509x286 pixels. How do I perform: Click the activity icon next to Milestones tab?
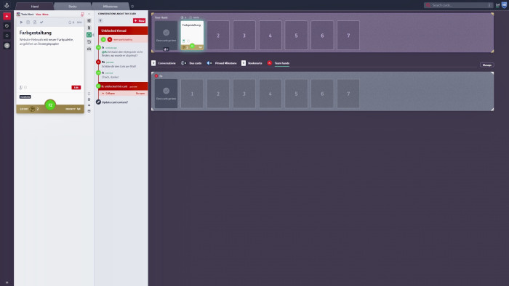click(132, 6)
